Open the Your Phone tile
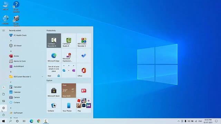Screen dimensions: 221x124 pyautogui.click(x=69, y=105)
